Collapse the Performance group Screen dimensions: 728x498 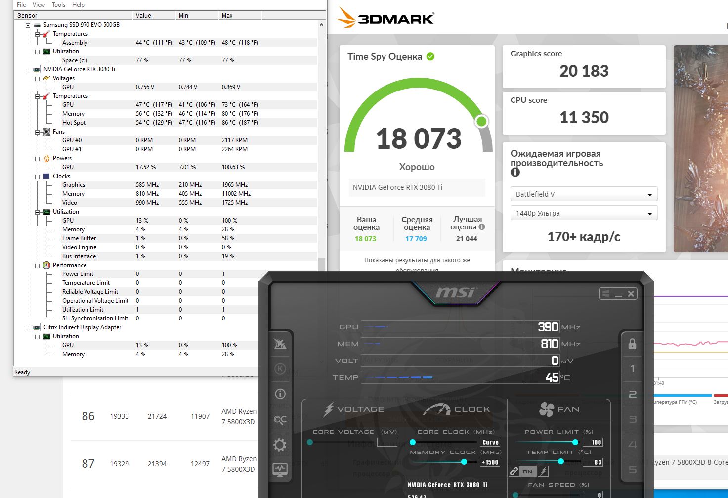point(38,265)
